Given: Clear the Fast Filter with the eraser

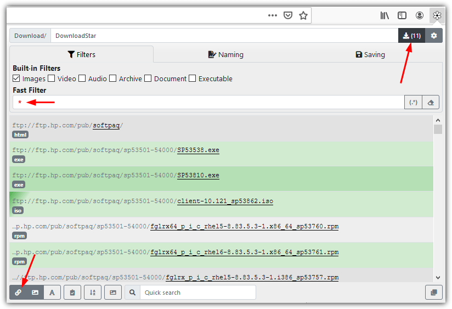Looking at the screenshot, I should pyautogui.click(x=431, y=103).
